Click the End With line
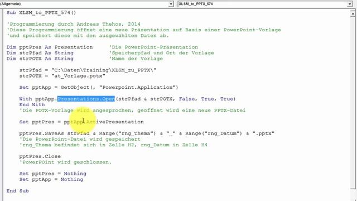 32,104
